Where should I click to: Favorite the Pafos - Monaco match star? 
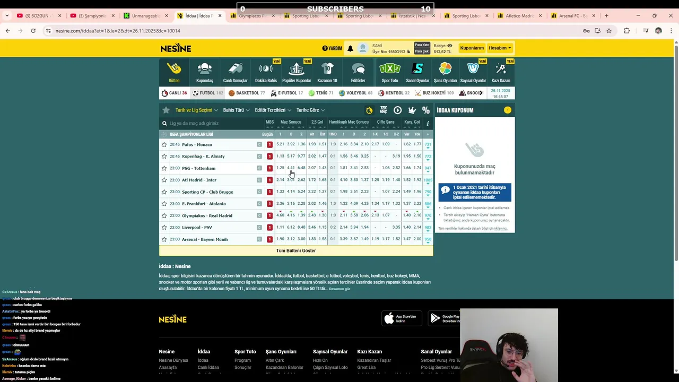(x=164, y=144)
